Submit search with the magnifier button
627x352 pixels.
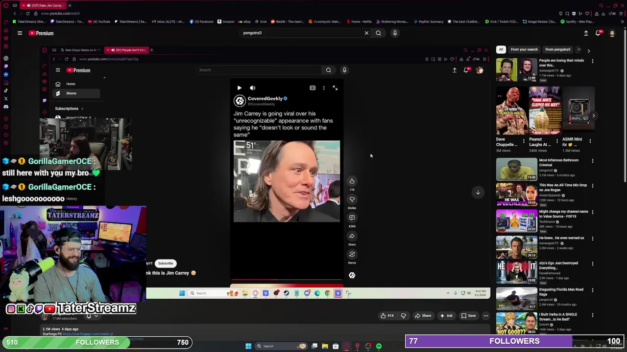click(x=378, y=33)
